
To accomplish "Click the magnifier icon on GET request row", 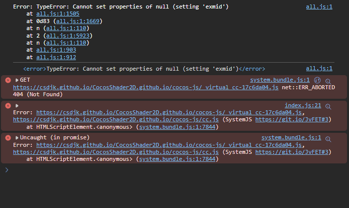I will [328, 81].
